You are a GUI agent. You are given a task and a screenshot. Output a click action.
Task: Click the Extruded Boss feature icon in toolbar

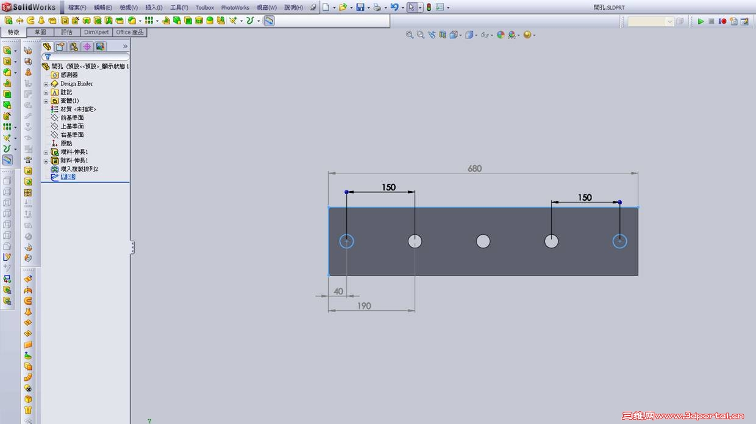click(8, 21)
